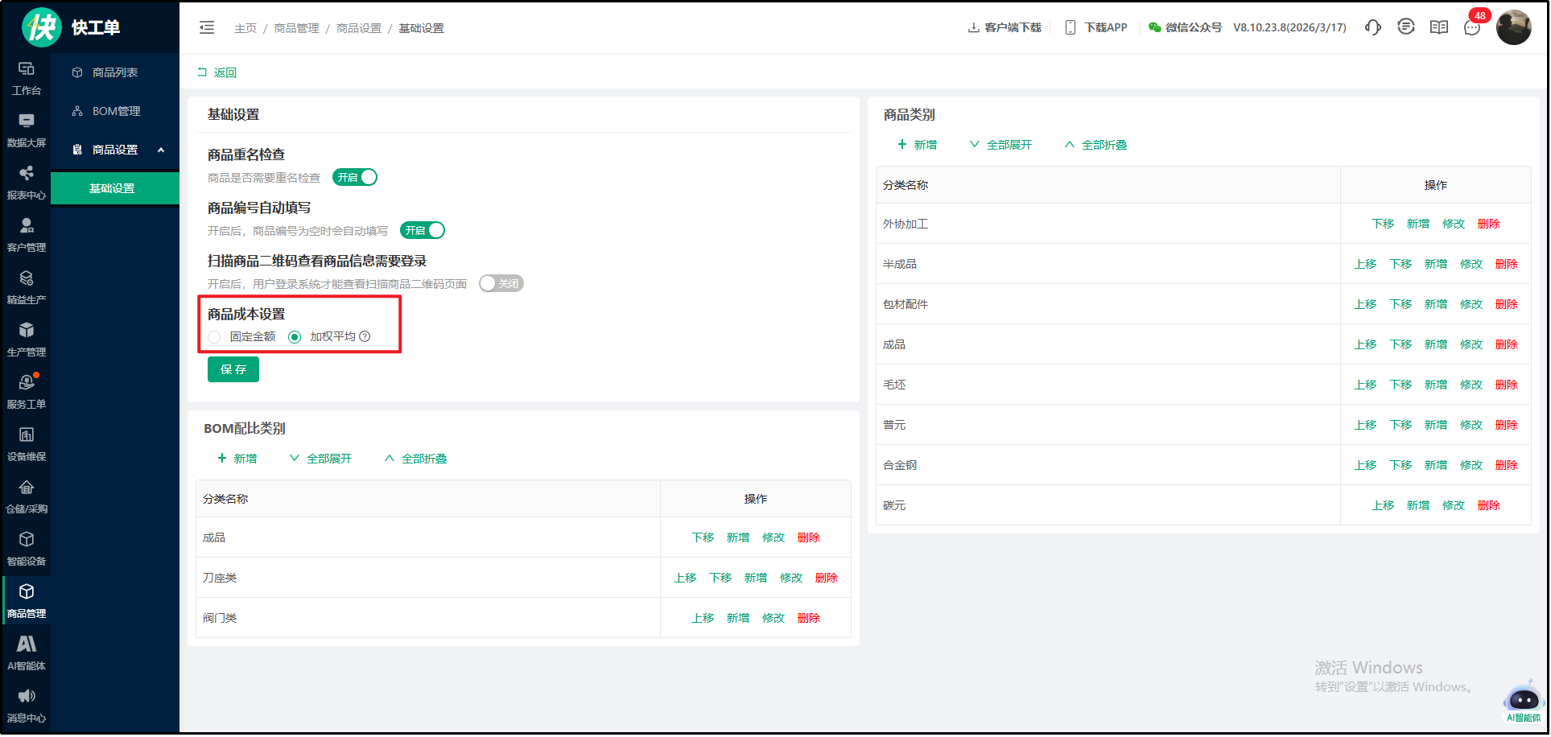Image resolution: width=1551 pixels, height=737 pixels.
Task: Click the green 保存 button
Action: (x=233, y=369)
